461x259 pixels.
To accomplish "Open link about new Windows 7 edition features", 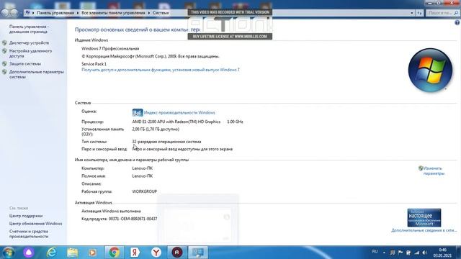I will click(161, 70).
